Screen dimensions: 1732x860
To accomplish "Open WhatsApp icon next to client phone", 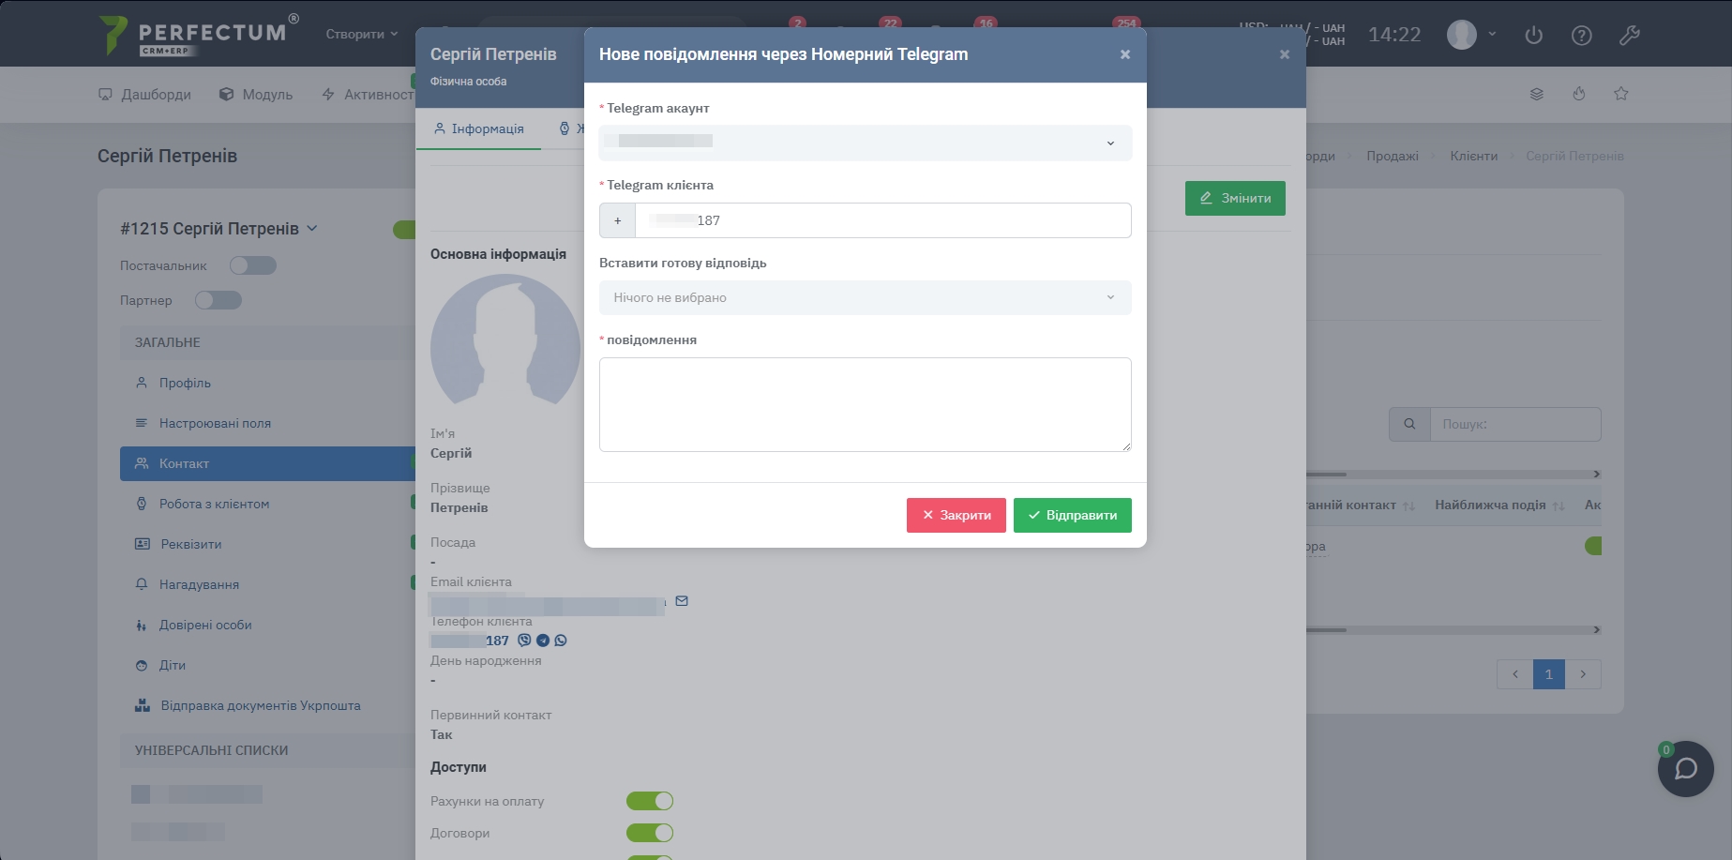I will click(561, 641).
